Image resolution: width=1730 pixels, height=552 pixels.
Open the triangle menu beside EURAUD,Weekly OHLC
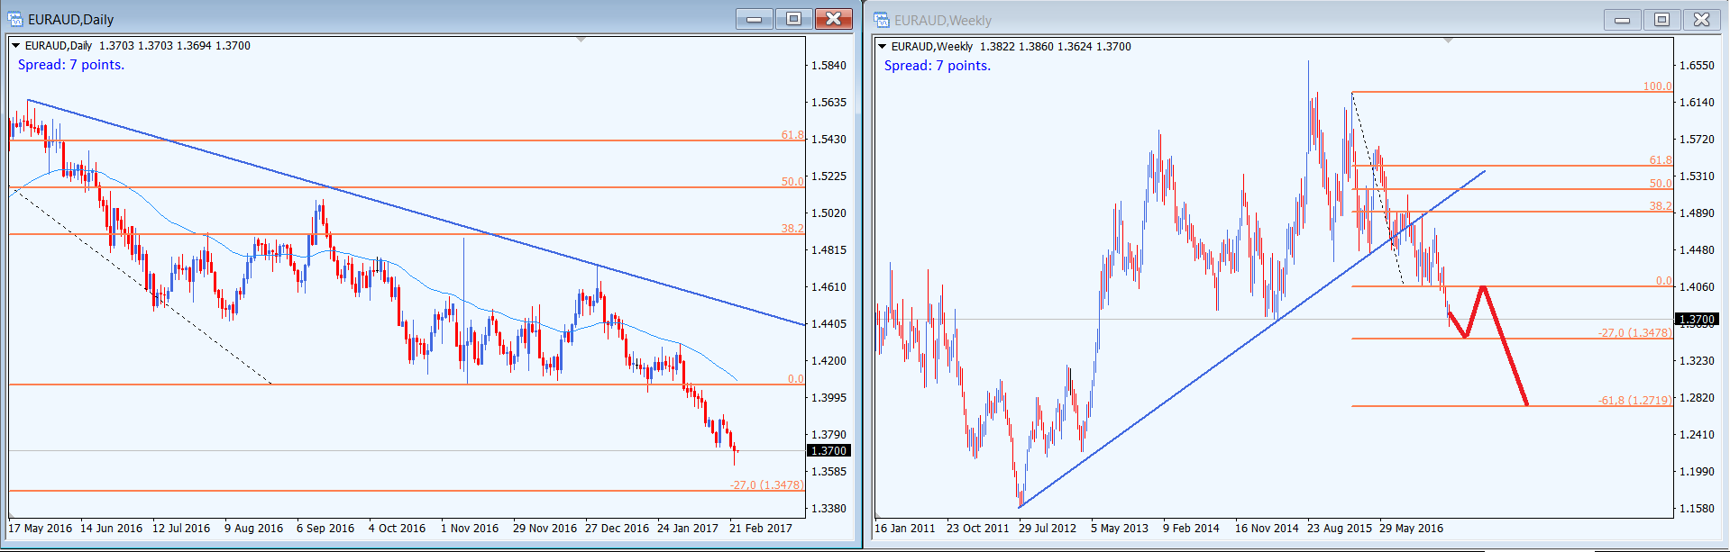click(882, 47)
